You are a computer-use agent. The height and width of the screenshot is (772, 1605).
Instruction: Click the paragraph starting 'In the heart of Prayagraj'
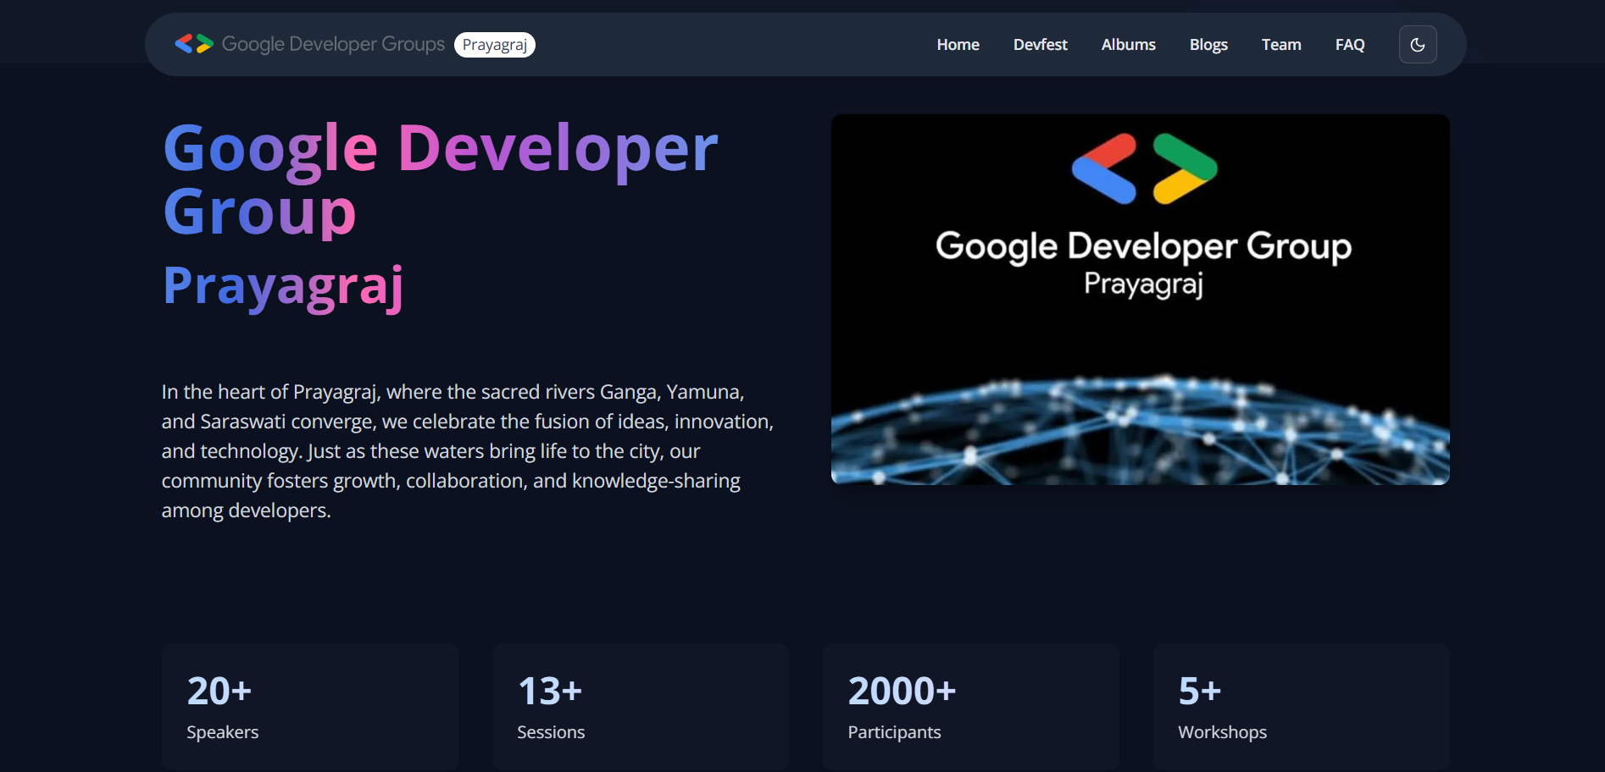(x=468, y=451)
